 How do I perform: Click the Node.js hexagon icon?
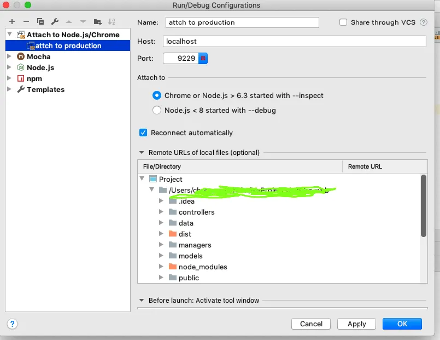[21, 67]
